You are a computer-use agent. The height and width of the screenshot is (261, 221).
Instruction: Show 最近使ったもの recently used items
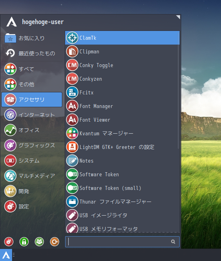(32, 53)
